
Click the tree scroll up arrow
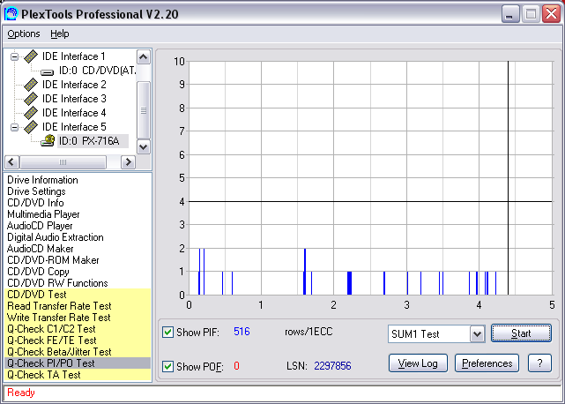click(144, 57)
